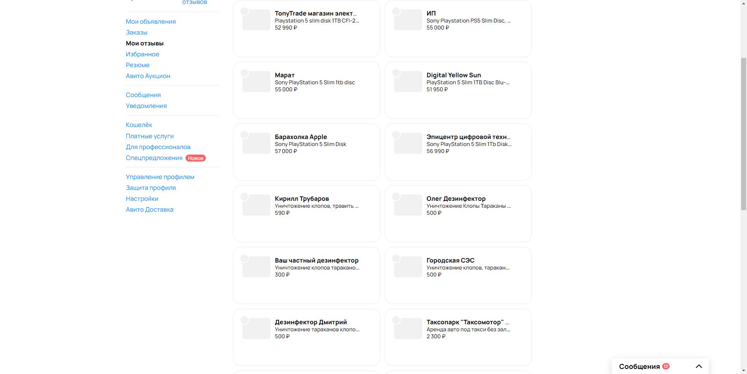Click the unread messages counter badge

(x=666, y=366)
